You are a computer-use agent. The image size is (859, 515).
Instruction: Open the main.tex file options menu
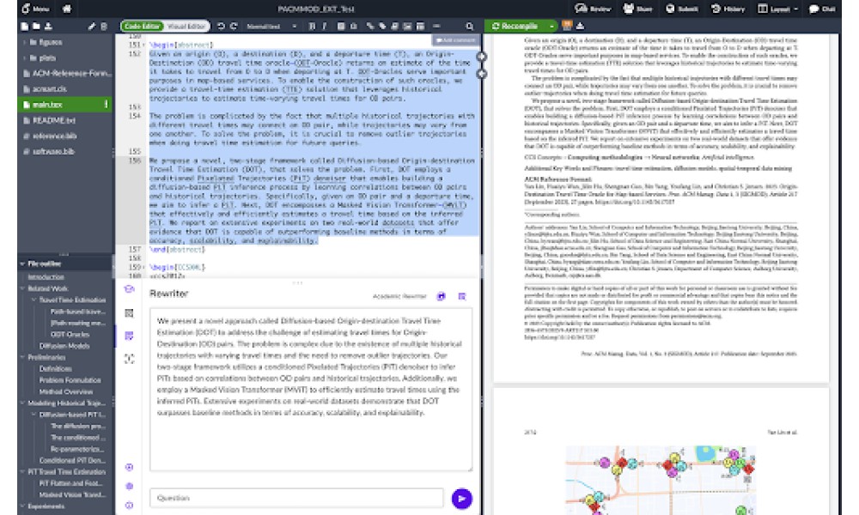[x=107, y=104]
